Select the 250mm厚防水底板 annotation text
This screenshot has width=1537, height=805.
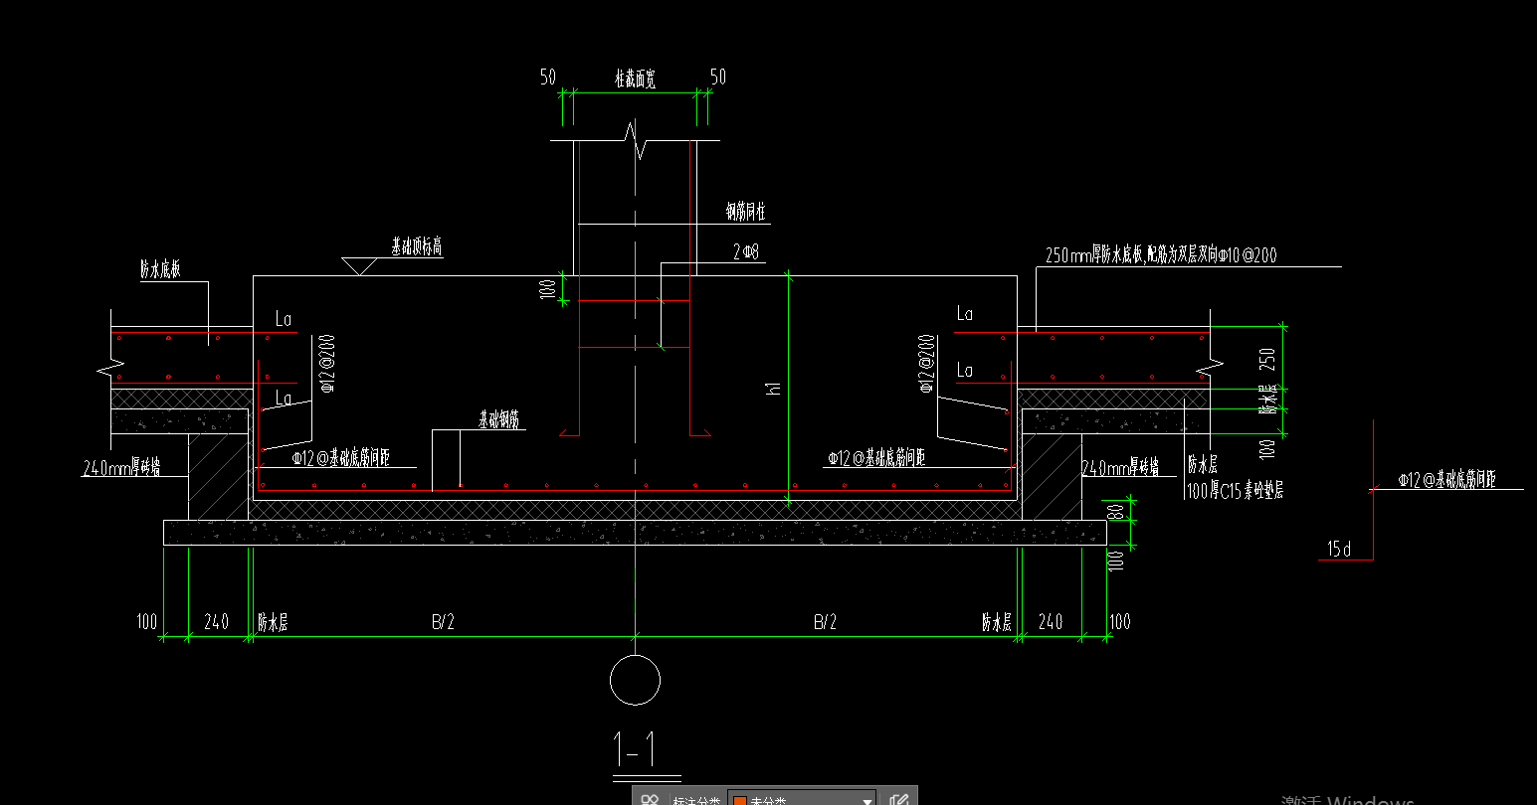(x=1161, y=255)
